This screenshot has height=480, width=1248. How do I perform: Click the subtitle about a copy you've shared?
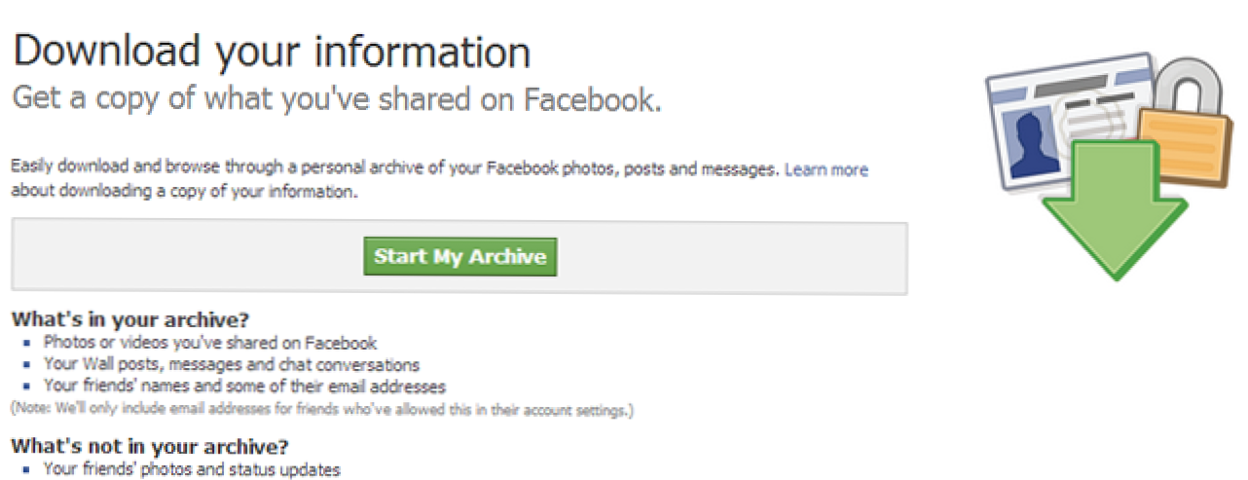point(336,98)
